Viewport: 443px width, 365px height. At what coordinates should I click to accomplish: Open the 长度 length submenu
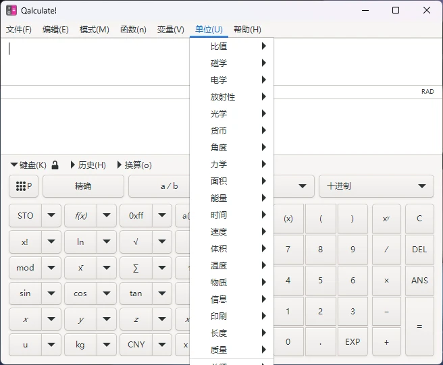point(232,333)
